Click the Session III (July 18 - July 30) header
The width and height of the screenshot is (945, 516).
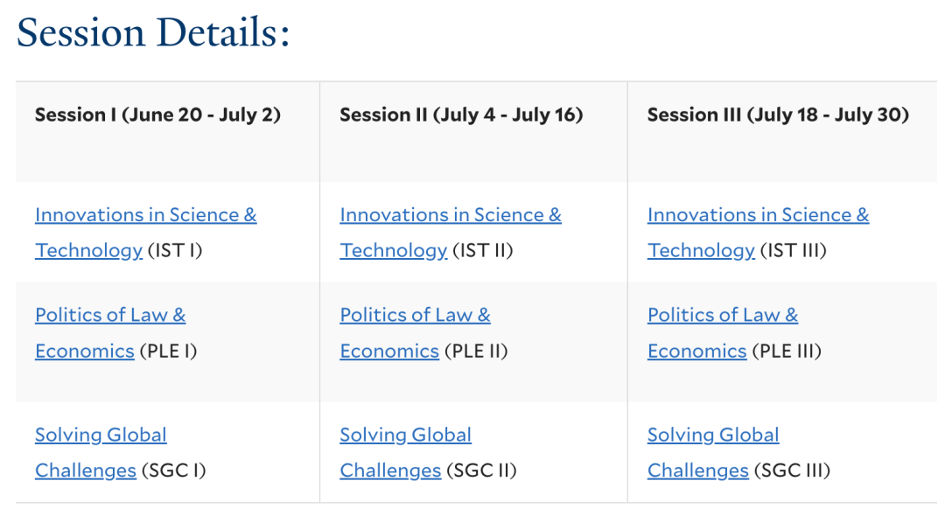click(x=778, y=115)
